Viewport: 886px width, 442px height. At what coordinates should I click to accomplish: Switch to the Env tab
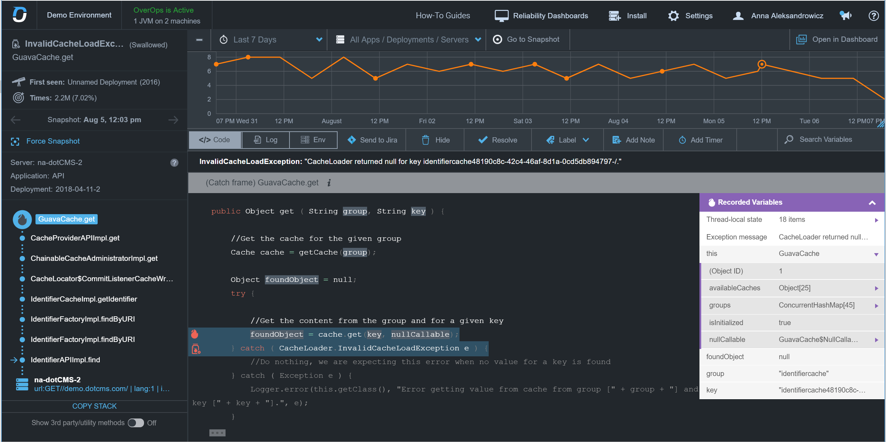click(313, 140)
